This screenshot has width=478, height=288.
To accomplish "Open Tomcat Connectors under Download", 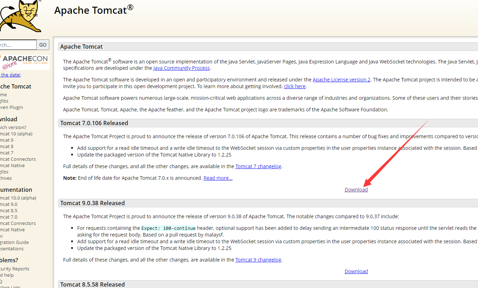I will [x=18, y=159].
